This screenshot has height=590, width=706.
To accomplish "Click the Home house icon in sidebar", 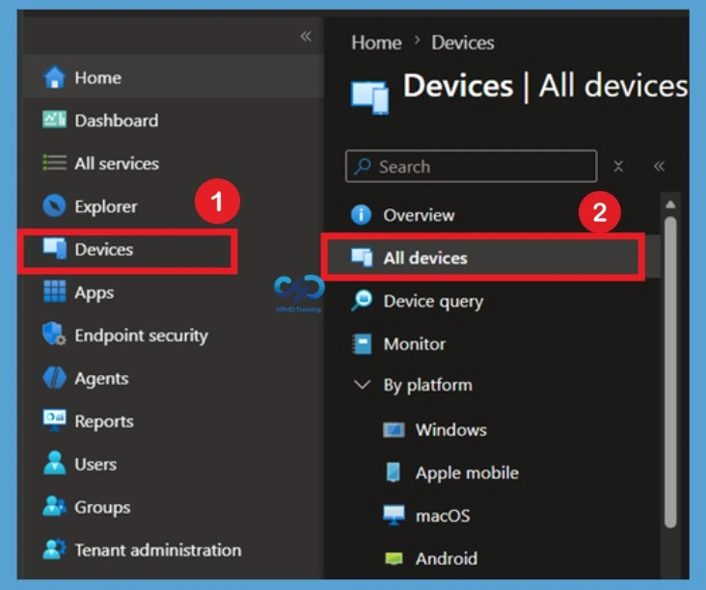I will point(54,77).
